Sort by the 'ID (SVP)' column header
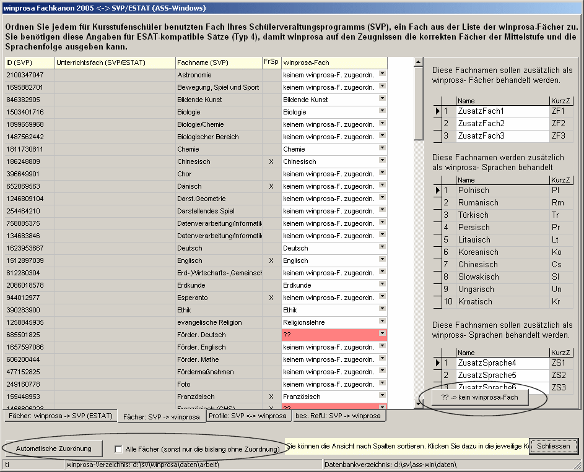The height and width of the screenshot is (472, 584). click(x=29, y=62)
